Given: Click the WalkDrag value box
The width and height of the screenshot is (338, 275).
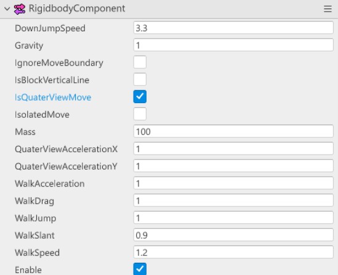Looking at the screenshot, I should [233, 200].
